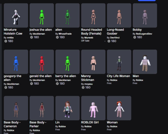
Task: Click the pink ROBLOX Girl thumbnail
Action: point(93,108)
